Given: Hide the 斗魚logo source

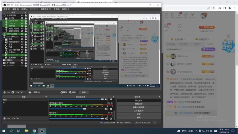Looking at the screenshot, I should pyautogui.click(x=22, y=52).
